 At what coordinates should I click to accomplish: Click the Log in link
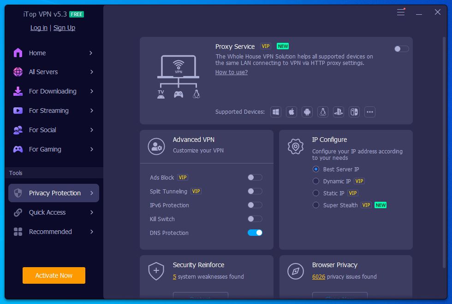pyautogui.click(x=39, y=28)
